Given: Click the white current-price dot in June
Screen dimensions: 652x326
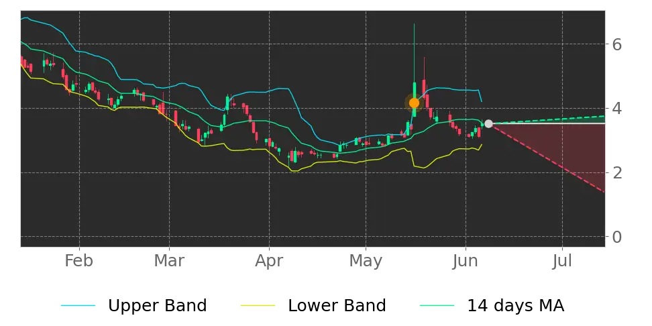Looking at the screenshot, I should pyautogui.click(x=488, y=123).
